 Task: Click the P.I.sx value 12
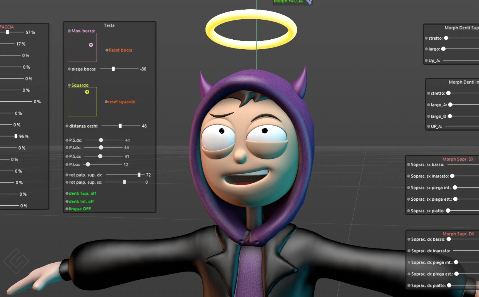tap(126, 164)
